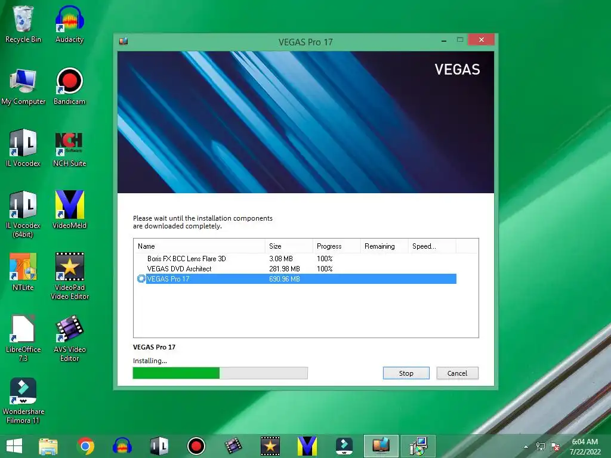The image size is (611, 458).
Task: Sort the list by the Name column header
Action: [199, 246]
